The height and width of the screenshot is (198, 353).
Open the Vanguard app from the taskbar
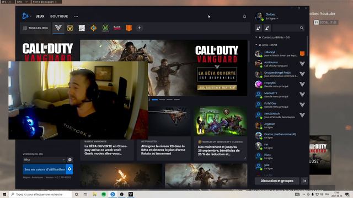tap(131, 194)
